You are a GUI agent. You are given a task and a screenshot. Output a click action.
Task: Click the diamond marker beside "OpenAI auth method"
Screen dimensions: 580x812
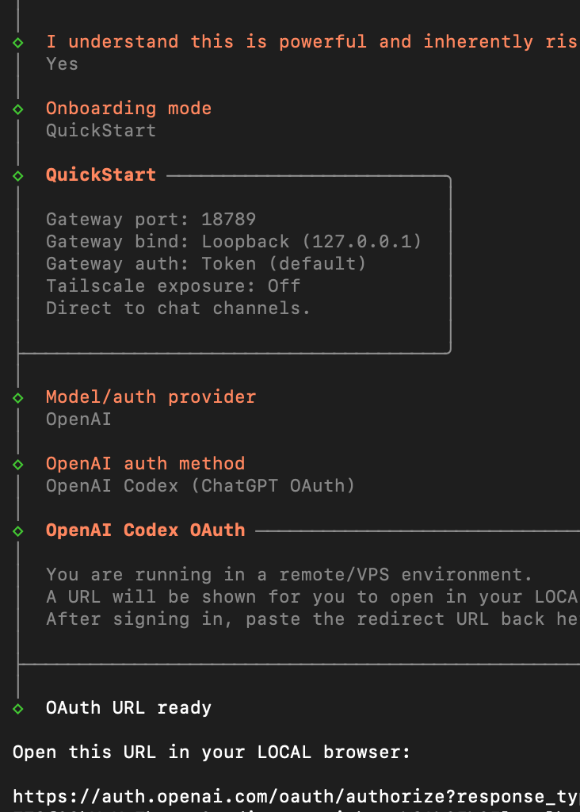coord(17,464)
